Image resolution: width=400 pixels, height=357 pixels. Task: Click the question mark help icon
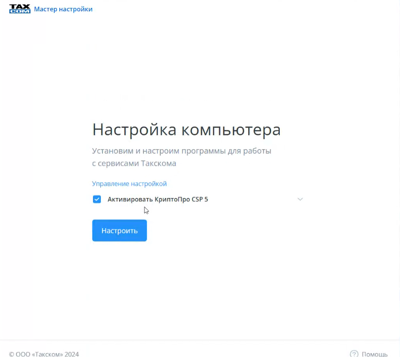tap(354, 354)
